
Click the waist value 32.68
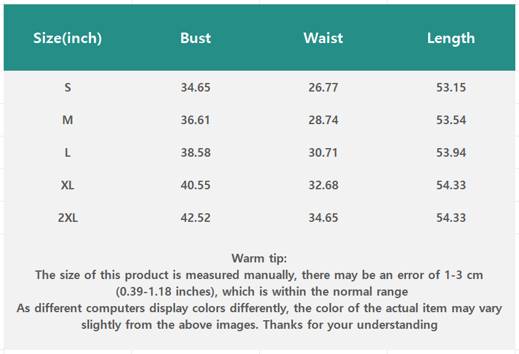click(323, 185)
